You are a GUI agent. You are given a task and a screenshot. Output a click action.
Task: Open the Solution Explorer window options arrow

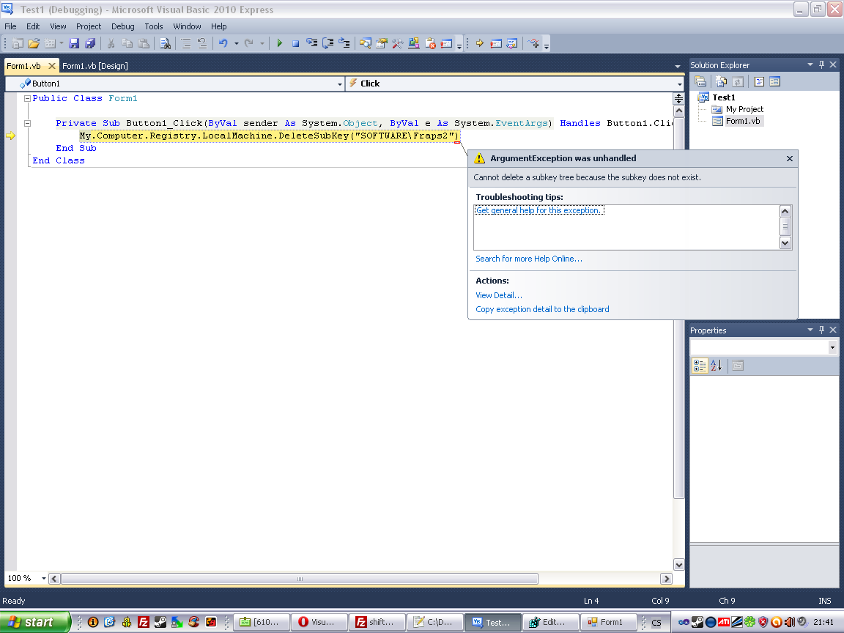[x=810, y=64]
